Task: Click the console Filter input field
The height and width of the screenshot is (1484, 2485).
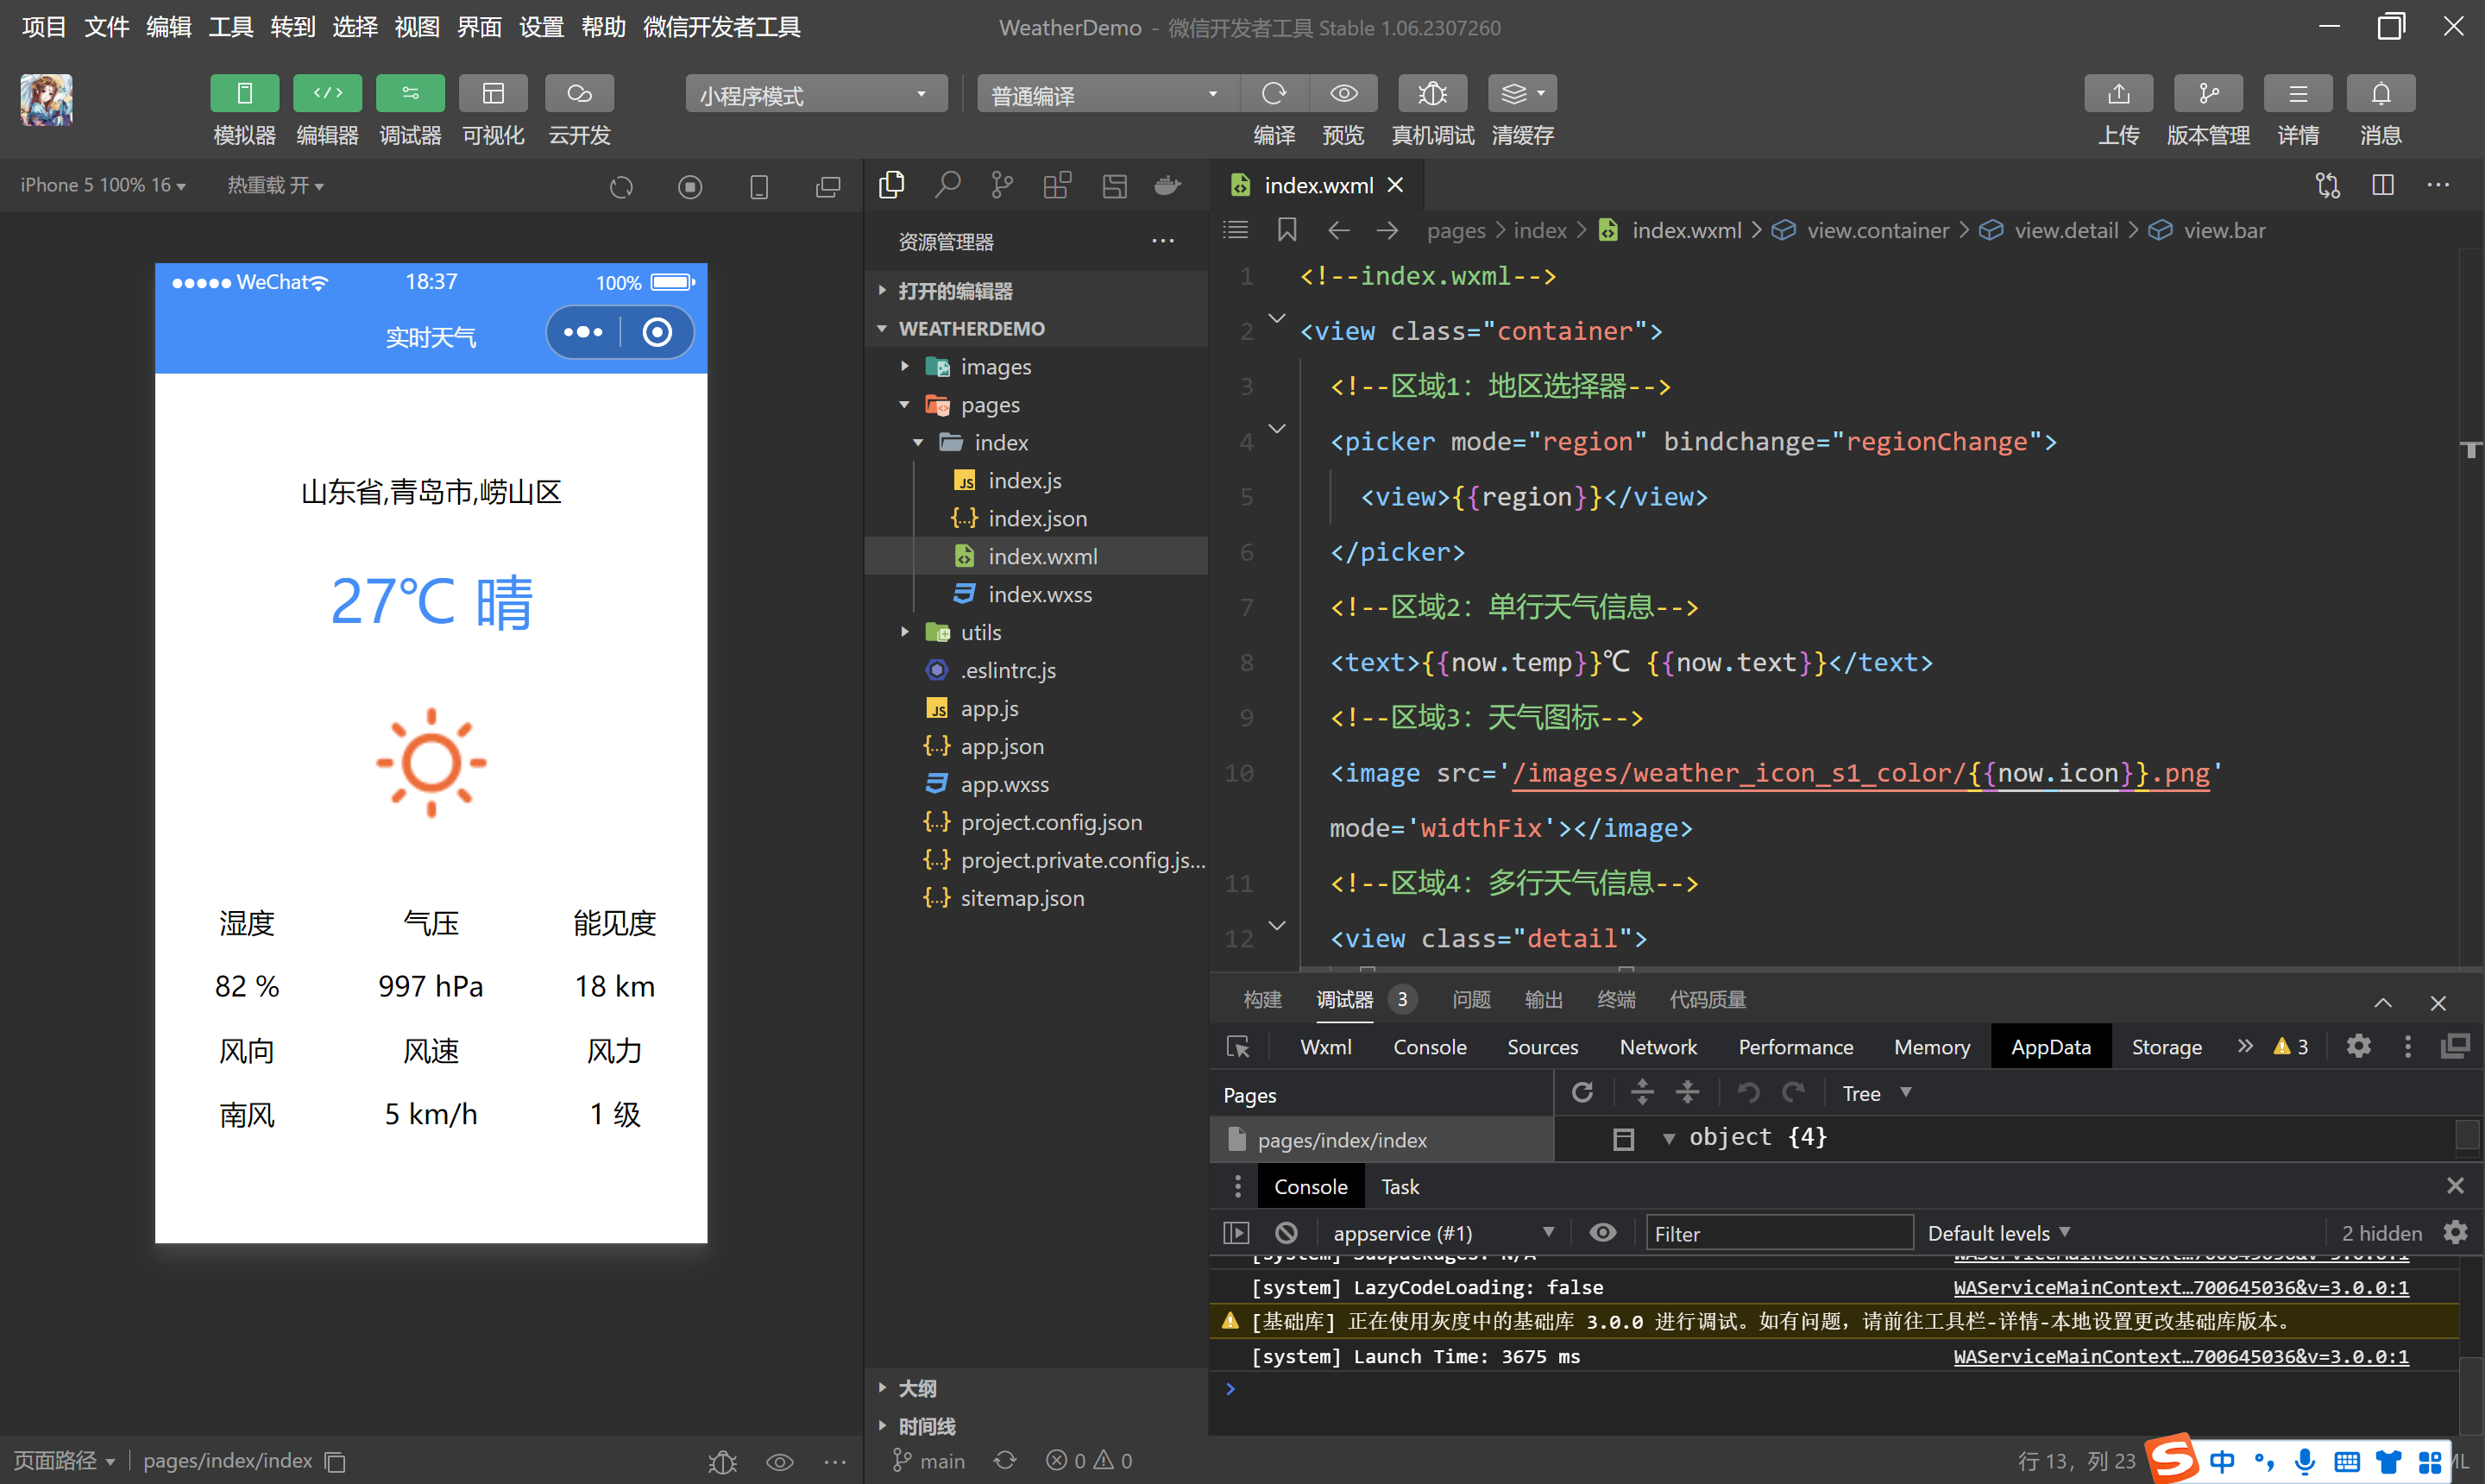Action: coord(1778,1233)
